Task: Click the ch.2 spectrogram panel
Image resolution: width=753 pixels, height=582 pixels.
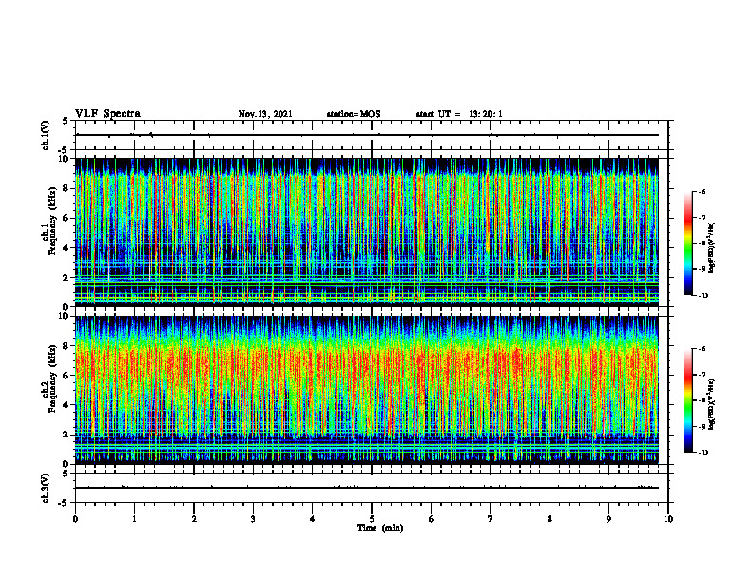Action: coord(367,390)
